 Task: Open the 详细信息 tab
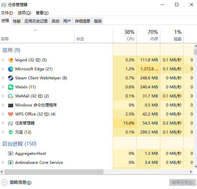(83, 21)
